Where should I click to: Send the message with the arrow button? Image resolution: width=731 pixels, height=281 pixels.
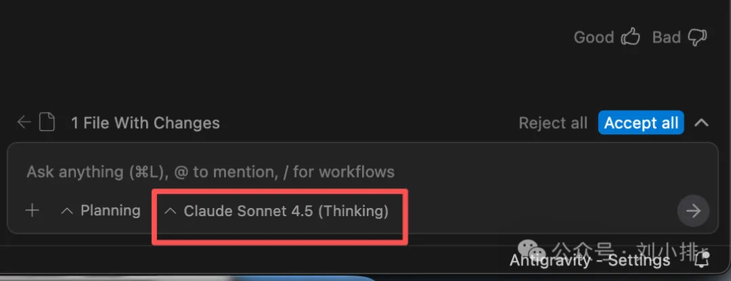click(693, 211)
